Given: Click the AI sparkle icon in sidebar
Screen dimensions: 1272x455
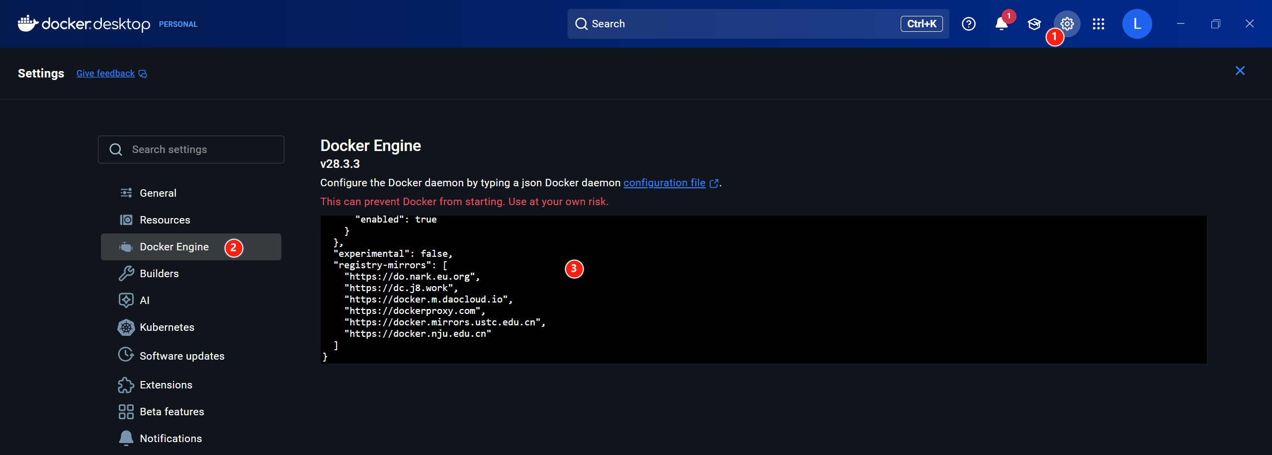Looking at the screenshot, I should point(126,300).
